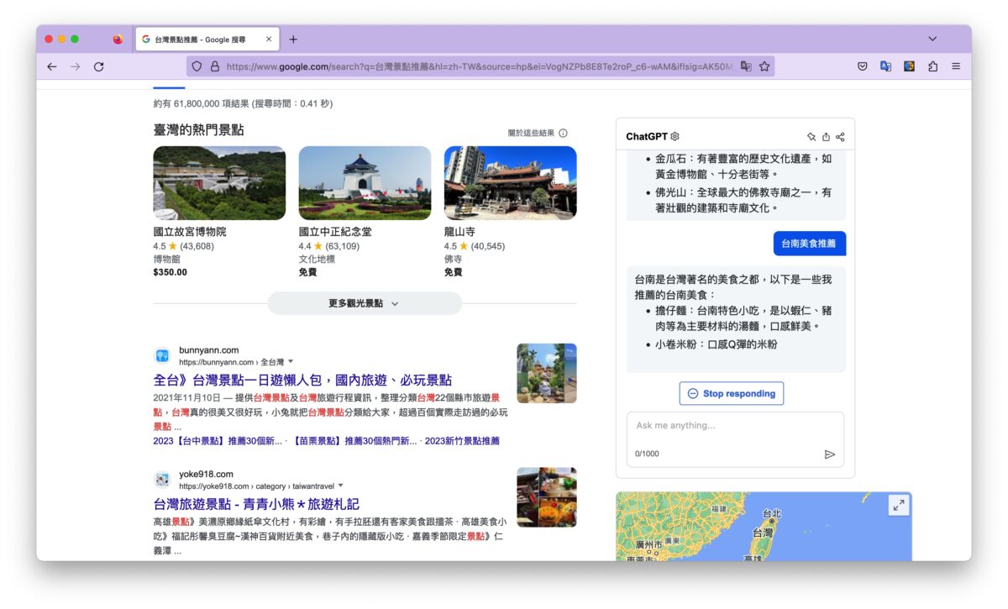Pin the ChatGPT panel
This screenshot has width=1008, height=609.
pos(811,137)
